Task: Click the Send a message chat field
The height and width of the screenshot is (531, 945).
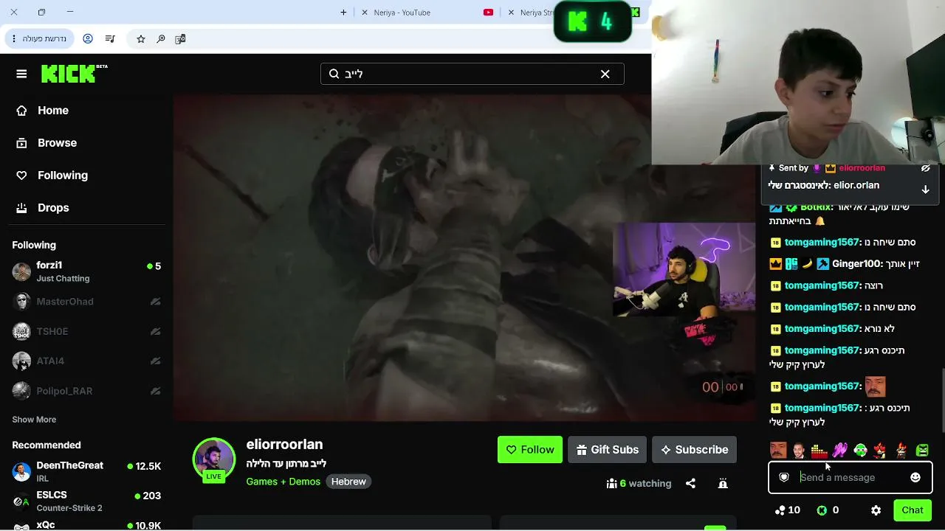Action: tap(850, 477)
